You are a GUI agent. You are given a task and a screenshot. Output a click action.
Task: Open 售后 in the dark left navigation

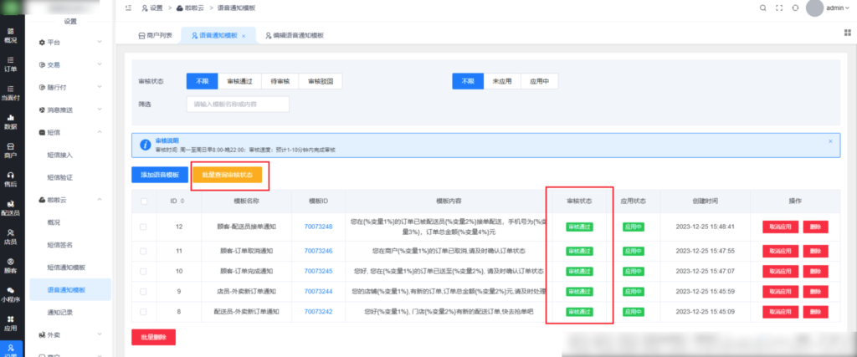(x=11, y=180)
